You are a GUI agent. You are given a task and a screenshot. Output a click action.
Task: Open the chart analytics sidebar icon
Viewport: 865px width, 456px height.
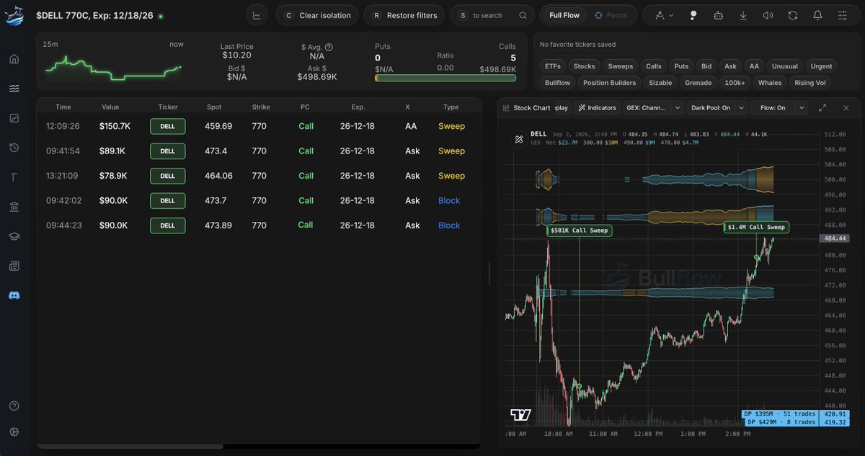(x=14, y=118)
